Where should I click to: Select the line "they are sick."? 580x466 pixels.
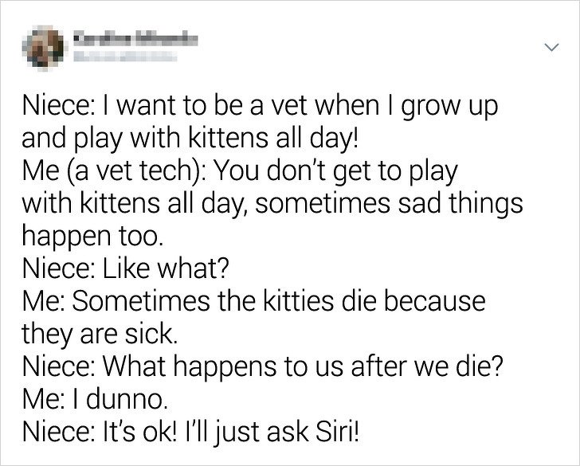(100, 335)
